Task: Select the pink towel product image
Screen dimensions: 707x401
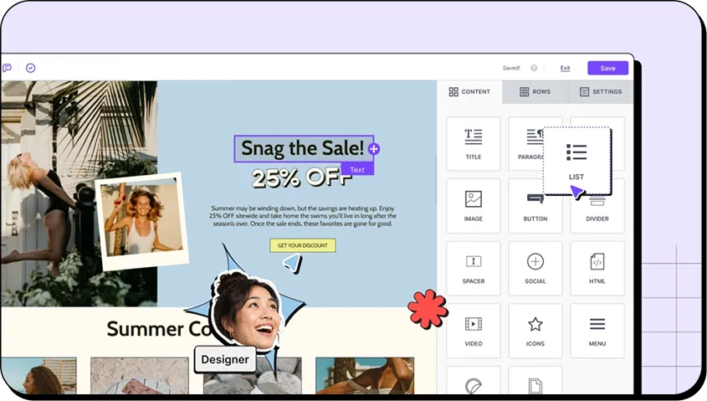Action: tap(140, 376)
